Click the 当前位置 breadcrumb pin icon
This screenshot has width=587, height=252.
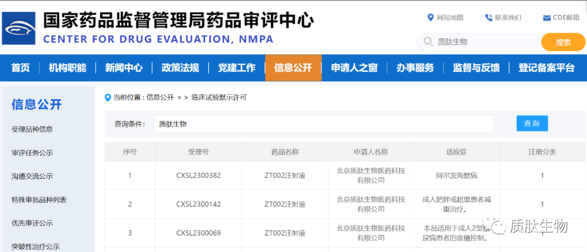[x=108, y=98]
